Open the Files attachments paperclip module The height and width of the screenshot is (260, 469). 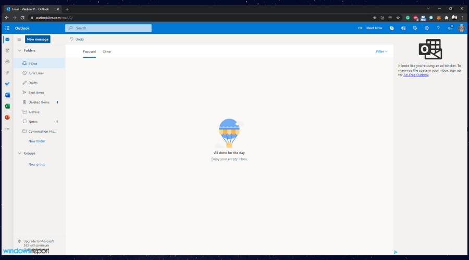pos(7,73)
